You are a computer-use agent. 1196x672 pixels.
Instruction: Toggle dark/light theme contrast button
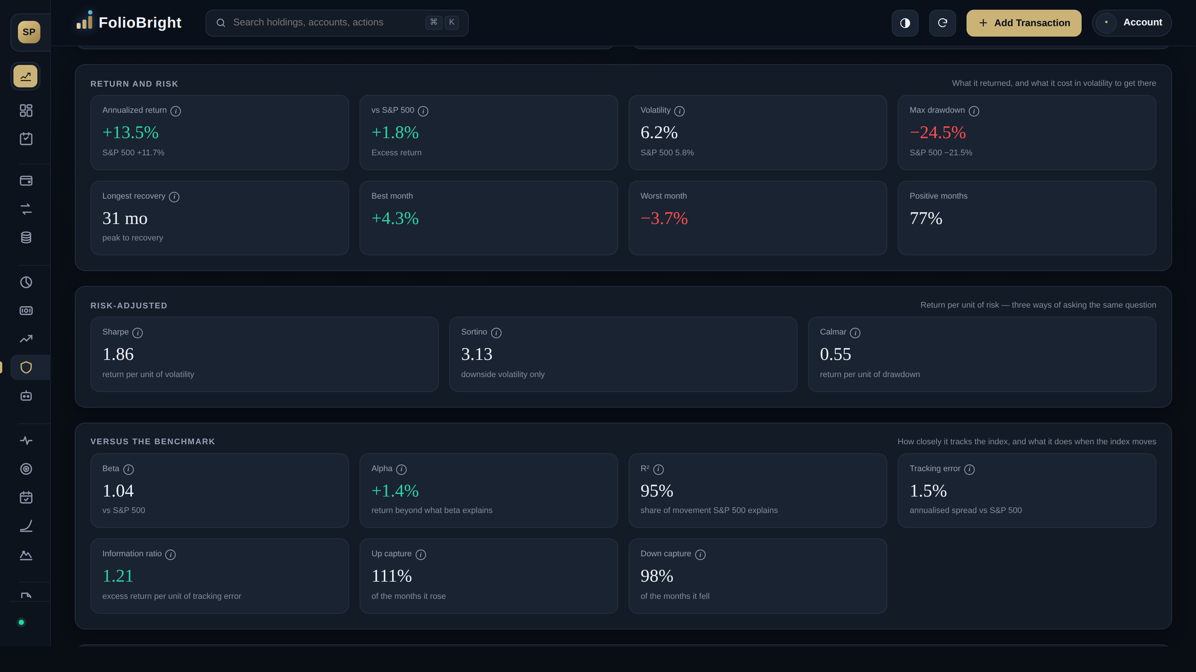[905, 23]
